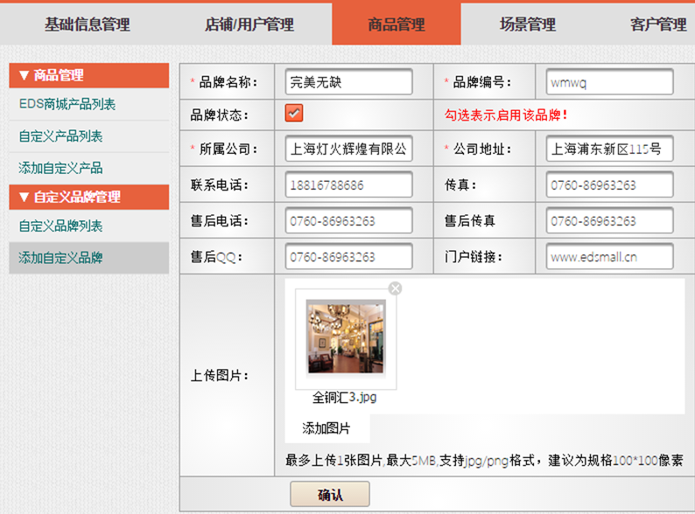Click the 联系电话 label
The image size is (695, 514).
(220, 184)
